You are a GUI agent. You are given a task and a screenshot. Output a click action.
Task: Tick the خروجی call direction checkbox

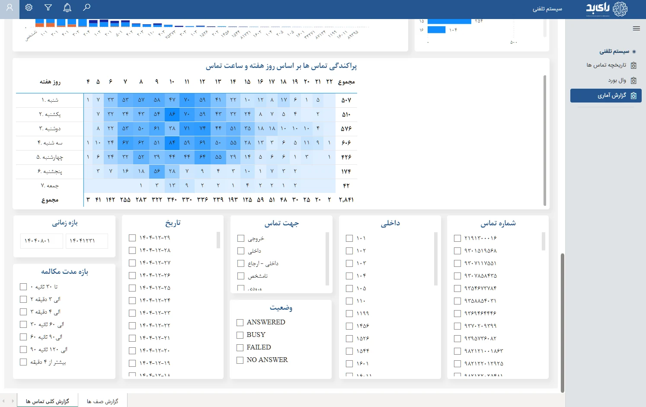coord(241,238)
